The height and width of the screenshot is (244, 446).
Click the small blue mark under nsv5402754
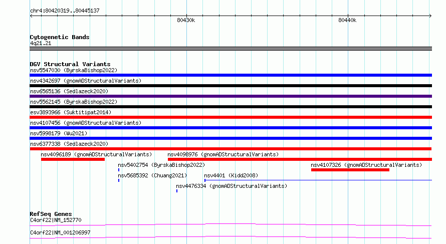119,170
